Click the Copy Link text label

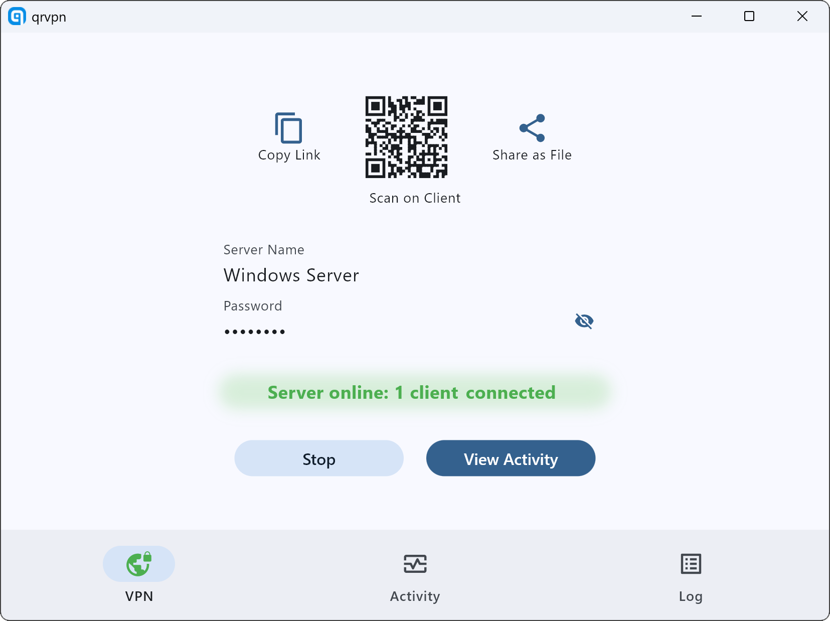click(x=289, y=155)
